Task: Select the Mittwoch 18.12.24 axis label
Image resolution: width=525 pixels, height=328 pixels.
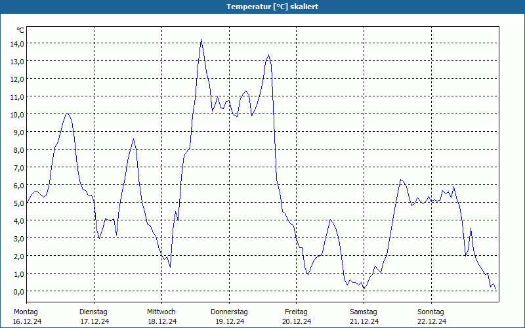Action: (161, 317)
